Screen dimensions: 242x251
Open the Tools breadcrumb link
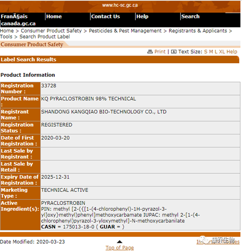tap(6, 37)
